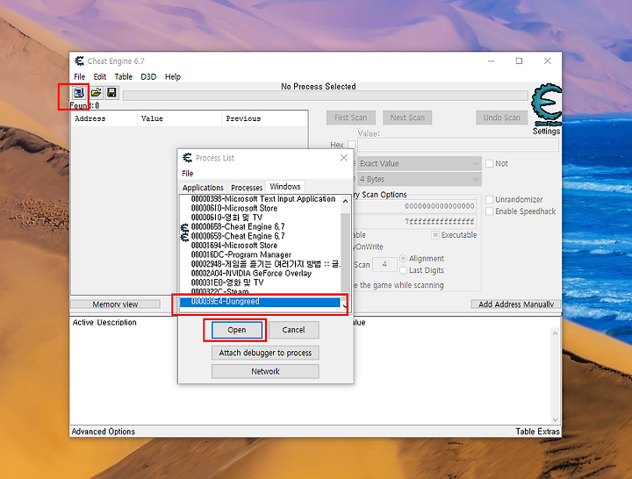Click the Cheat Engine title bar icon
The height and width of the screenshot is (479, 632).
[x=79, y=61]
